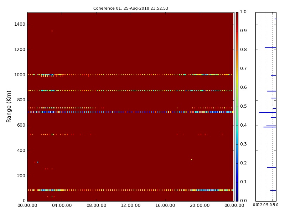Click the coherence band at 1000 Km range

click(130, 75)
